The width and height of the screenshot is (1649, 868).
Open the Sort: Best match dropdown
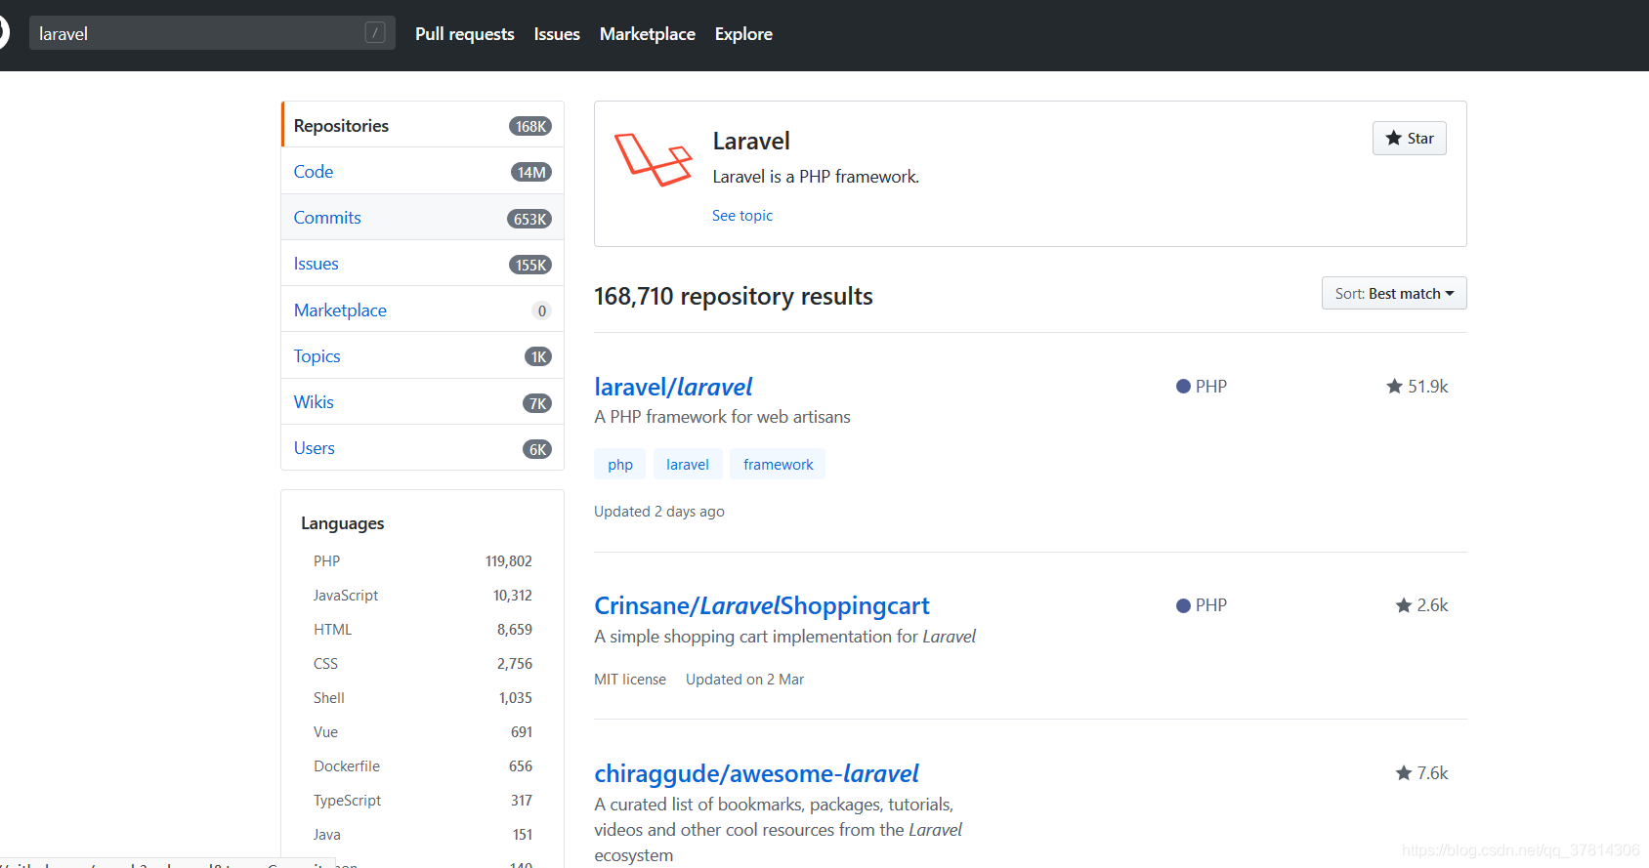pyautogui.click(x=1394, y=293)
